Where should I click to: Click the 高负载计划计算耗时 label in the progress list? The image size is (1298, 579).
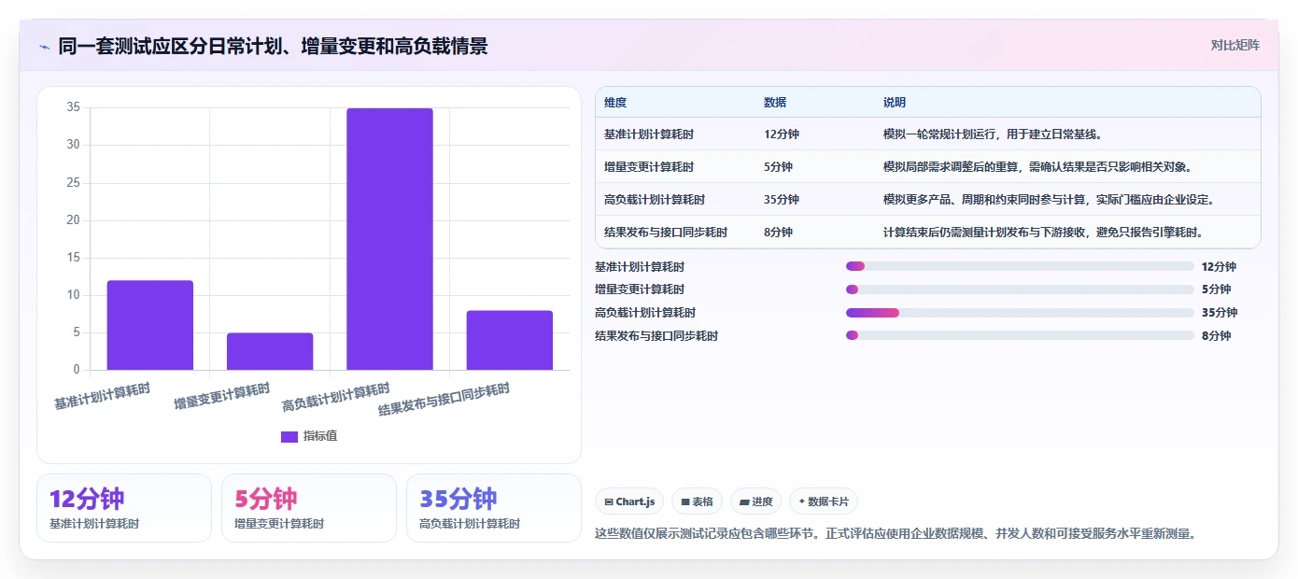click(x=645, y=313)
